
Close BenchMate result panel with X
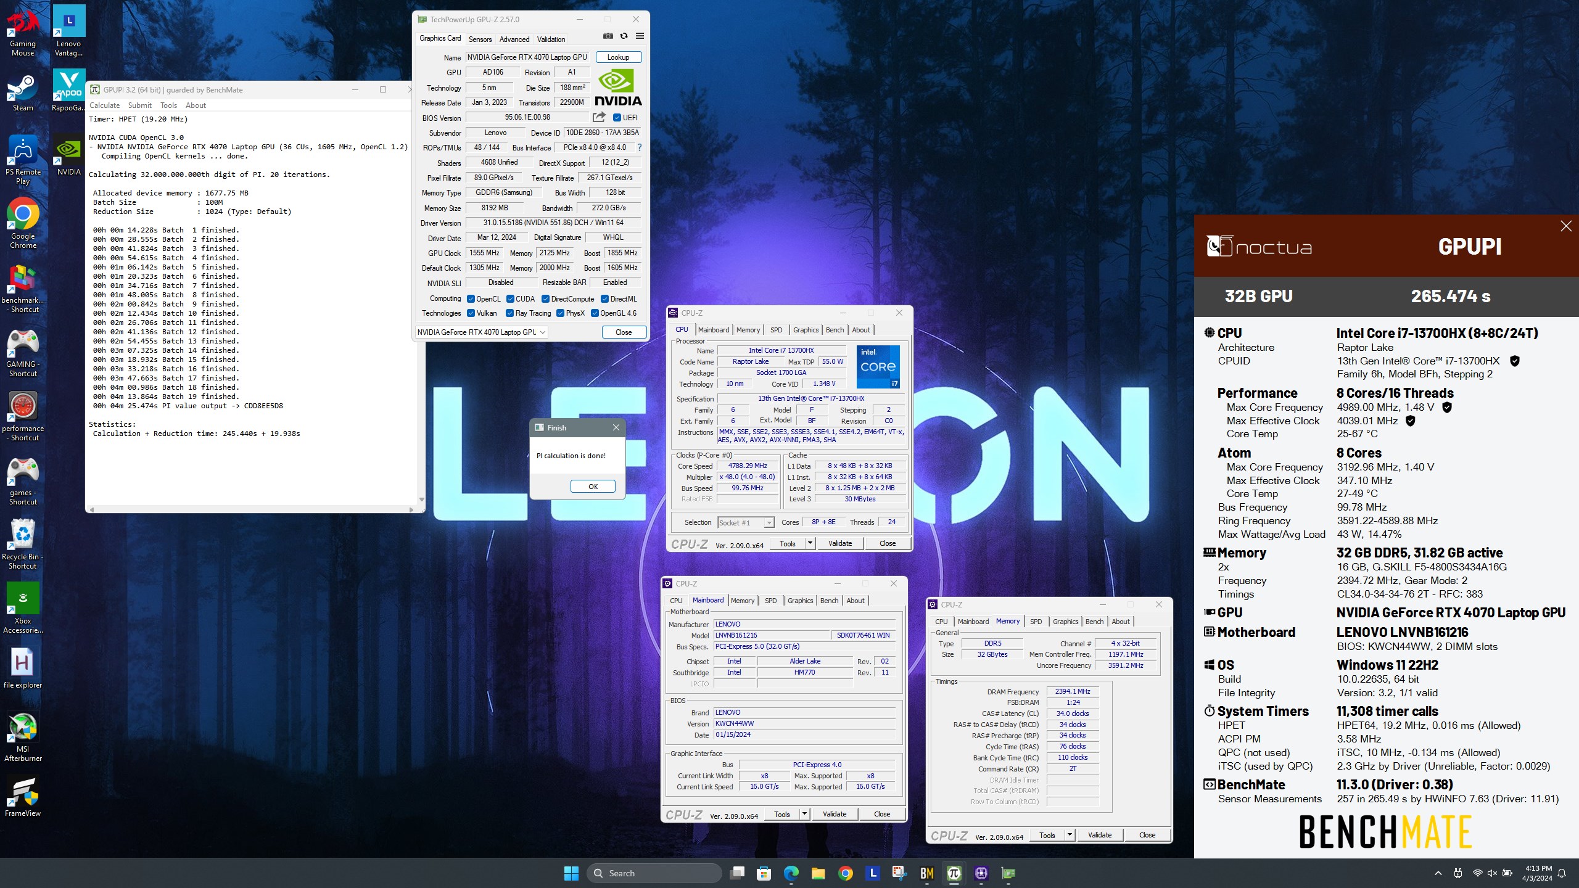(x=1565, y=226)
